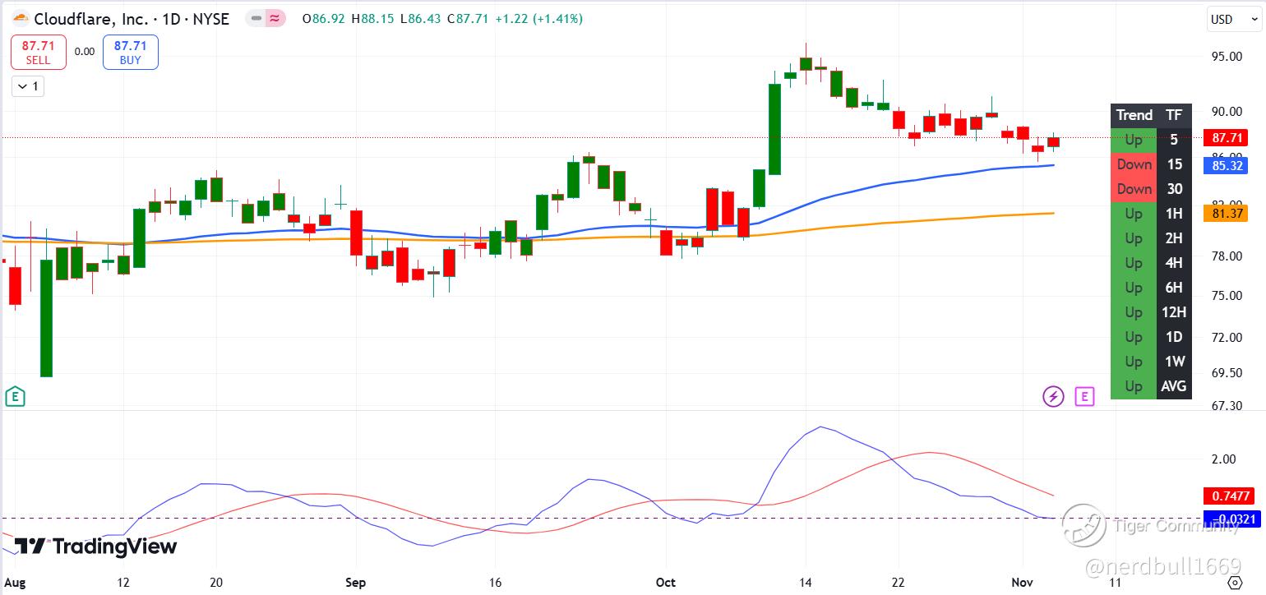The width and height of the screenshot is (1266, 595).
Task: Click the 16 date label on the time axis
Action: 495,583
